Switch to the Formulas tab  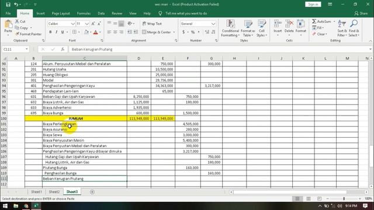(84, 13)
